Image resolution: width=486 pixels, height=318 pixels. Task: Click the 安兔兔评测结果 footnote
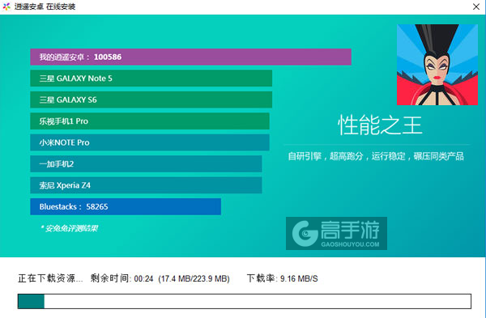tap(70, 228)
